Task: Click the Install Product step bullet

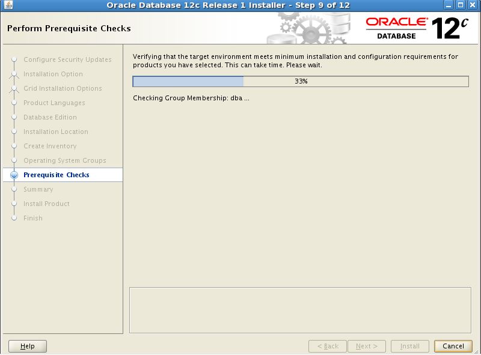Action: pos(14,204)
